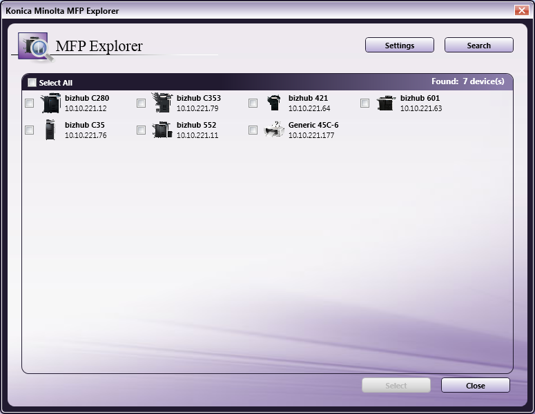
Task: Click IP address 10.10.221.76
Action: pos(86,135)
